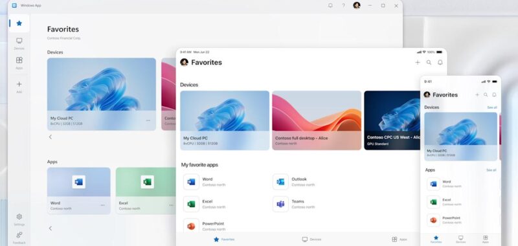Image resolution: width=518 pixels, height=246 pixels.
Task: Open Word app tile more options
Action: (103, 205)
